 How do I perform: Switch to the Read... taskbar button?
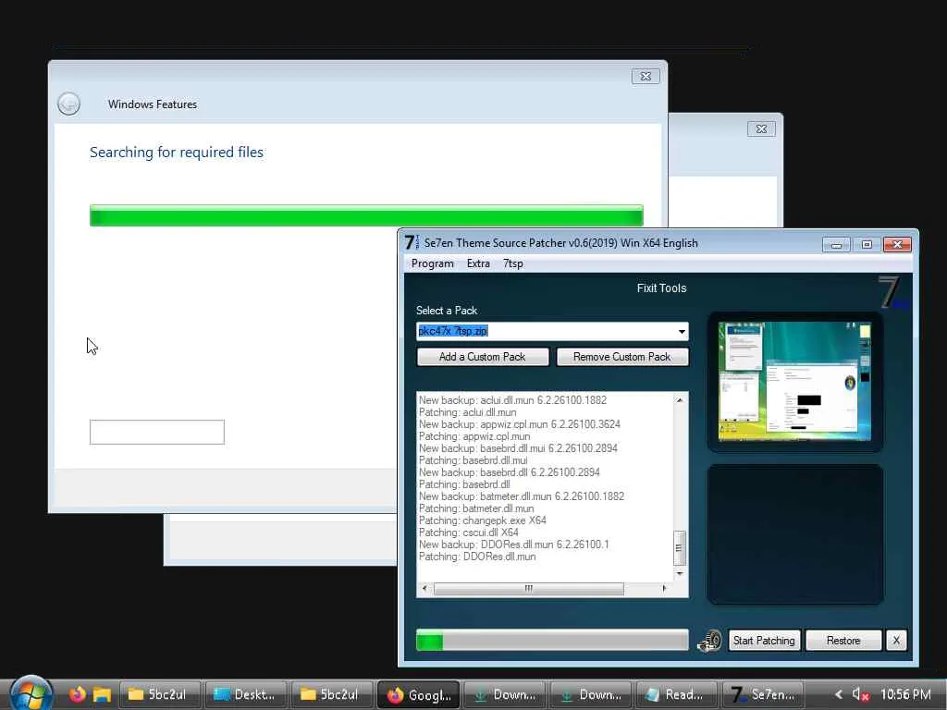(x=676, y=694)
